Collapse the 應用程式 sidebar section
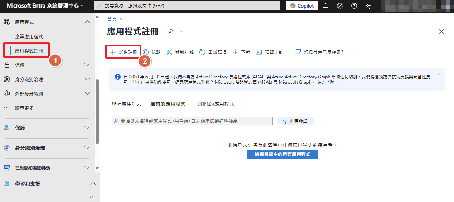This screenshot has height=202, width=454. pos(87,22)
